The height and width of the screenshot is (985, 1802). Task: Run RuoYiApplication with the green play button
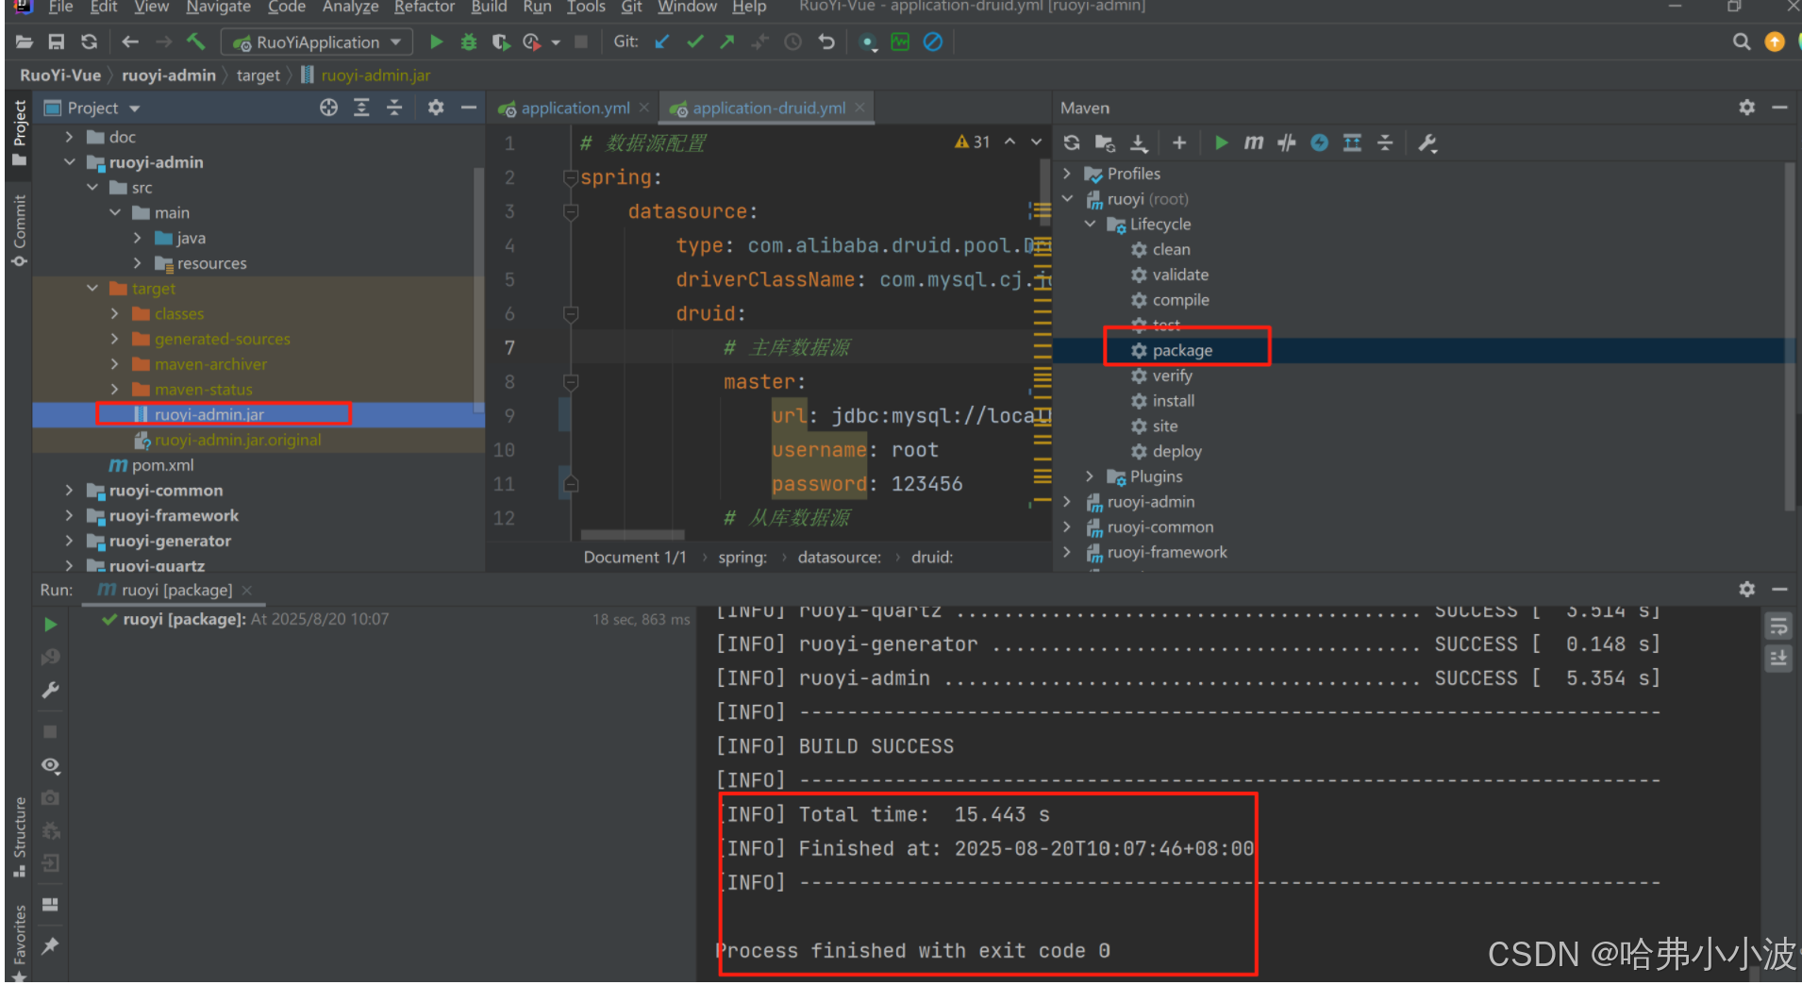point(436,42)
